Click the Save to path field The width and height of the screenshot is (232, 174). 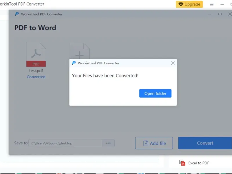coord(65,143)
